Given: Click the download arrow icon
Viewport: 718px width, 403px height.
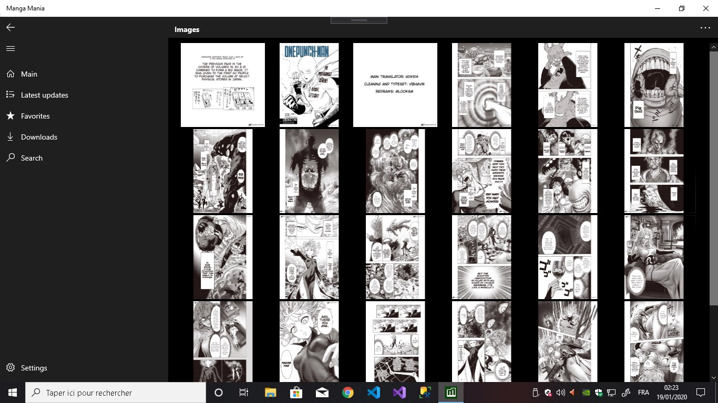Looking at the screenshot, I should tap(11, 137).
